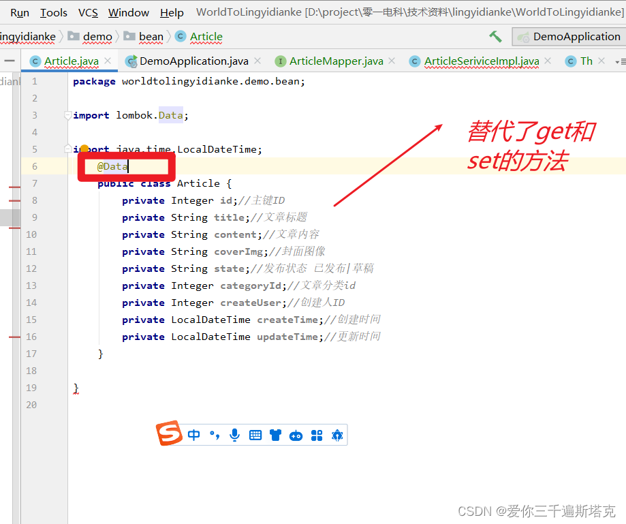Collapse the project panel with the minus icon
Viewport: 626px width, 524px height.
(10, 61)
